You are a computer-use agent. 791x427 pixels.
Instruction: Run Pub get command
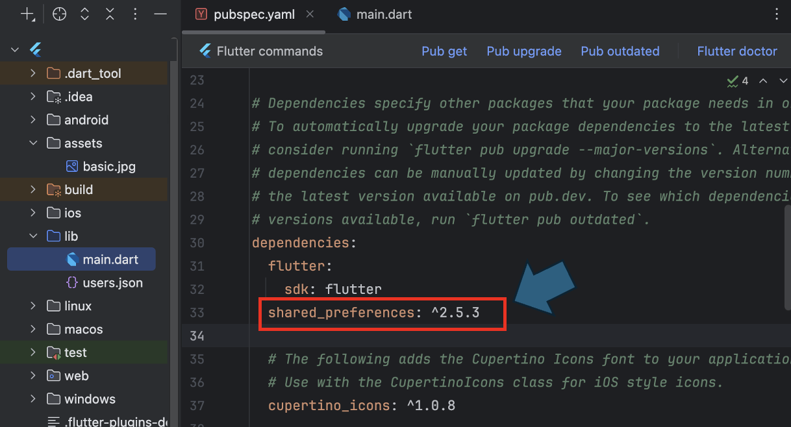click(444, 51)
